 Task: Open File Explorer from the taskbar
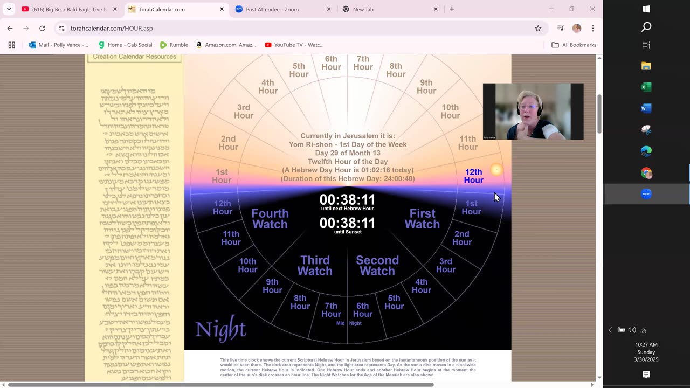(x=646, y=66)
